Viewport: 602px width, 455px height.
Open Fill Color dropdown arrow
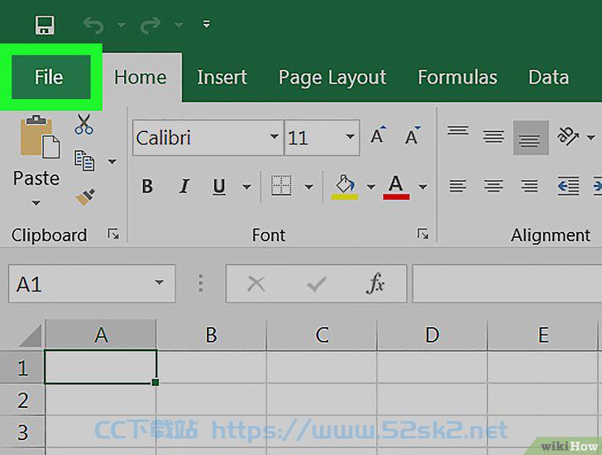click(x=370, y=187)
